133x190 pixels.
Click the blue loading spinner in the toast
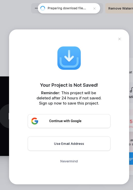coord(43,8)
